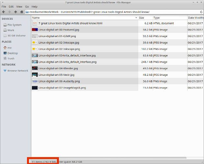This screenshot has width=204, height=164.
Task: Select file Linux-digital-art-00-Featured.jpg name
Action: [59, 30]
